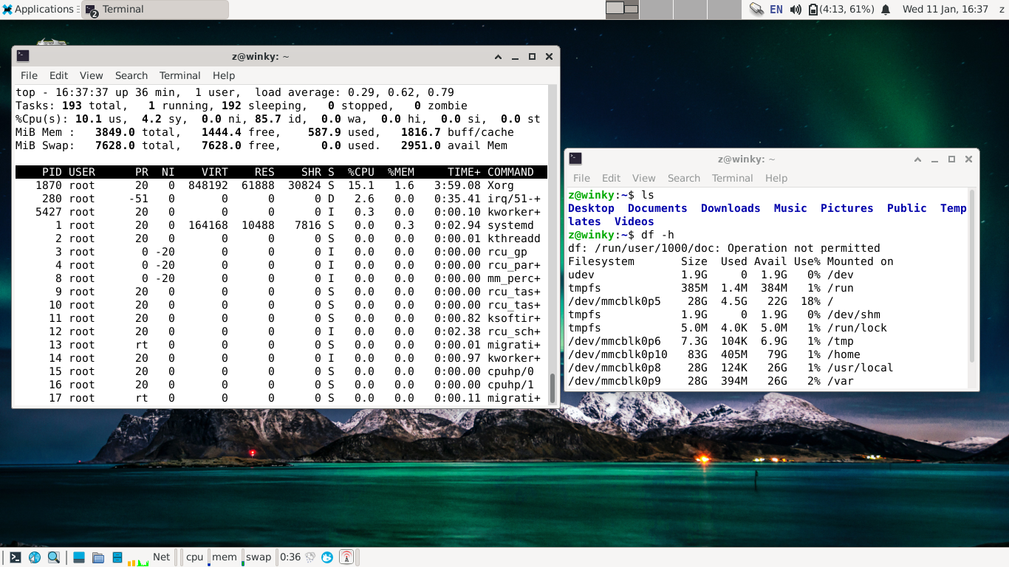Click the top terminal window's scrollbar

point(552,388)
